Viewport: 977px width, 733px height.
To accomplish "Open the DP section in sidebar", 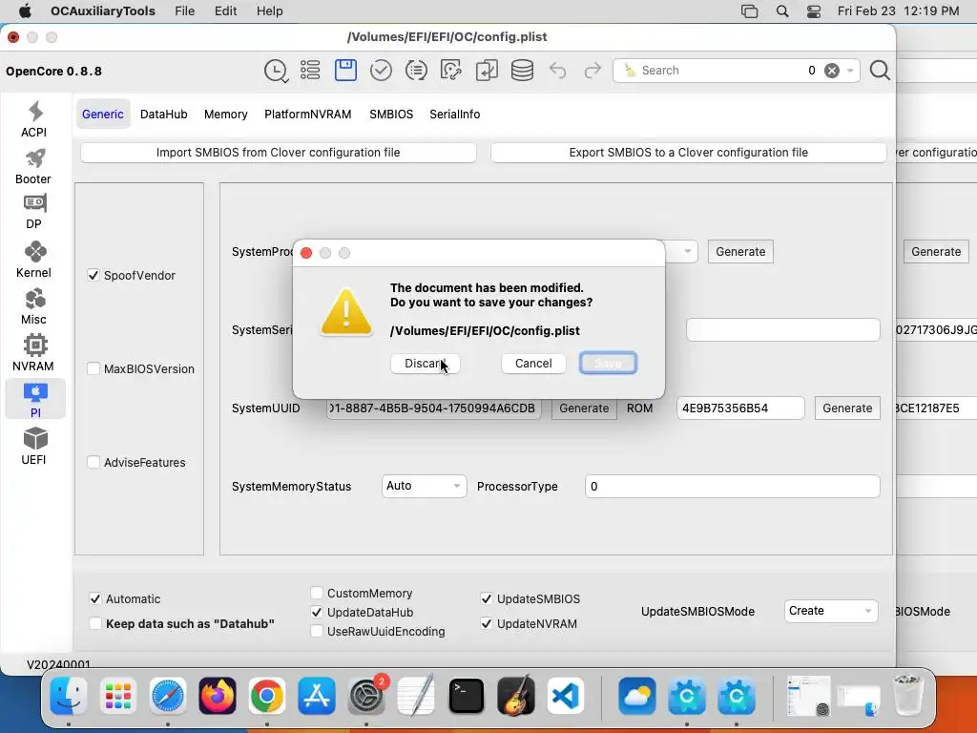I will click(x=34, y=212).
